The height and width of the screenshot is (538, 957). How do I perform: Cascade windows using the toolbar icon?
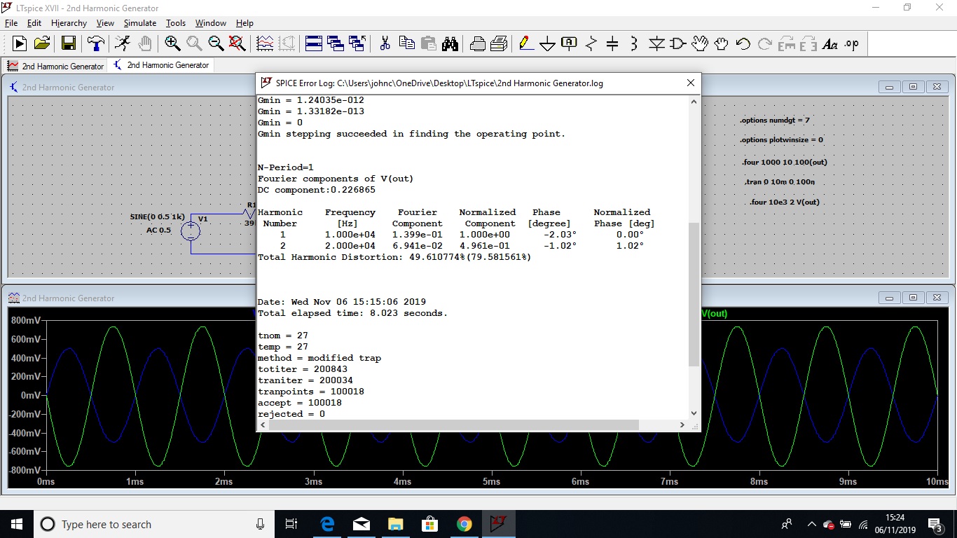(336, 43)
